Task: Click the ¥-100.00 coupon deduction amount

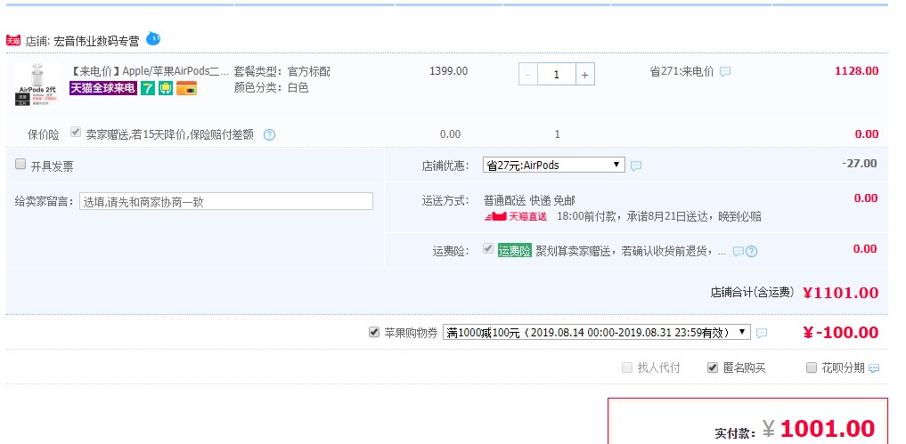Action: click(841, 333)
